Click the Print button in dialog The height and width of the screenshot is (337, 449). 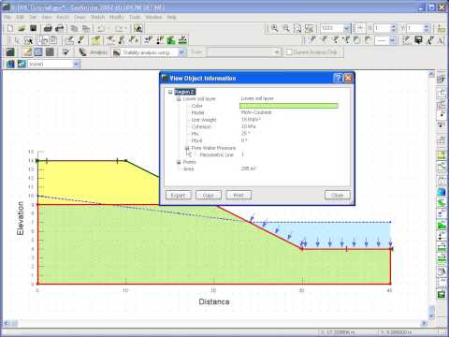click(x=239, y=195)
